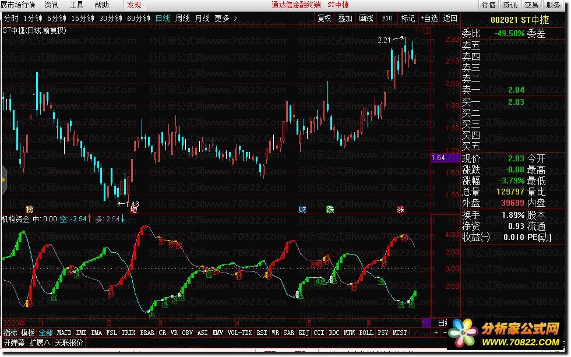Screen dimensions: 571x357
Task: Open the 工具 menu
Action: (76, 5)
